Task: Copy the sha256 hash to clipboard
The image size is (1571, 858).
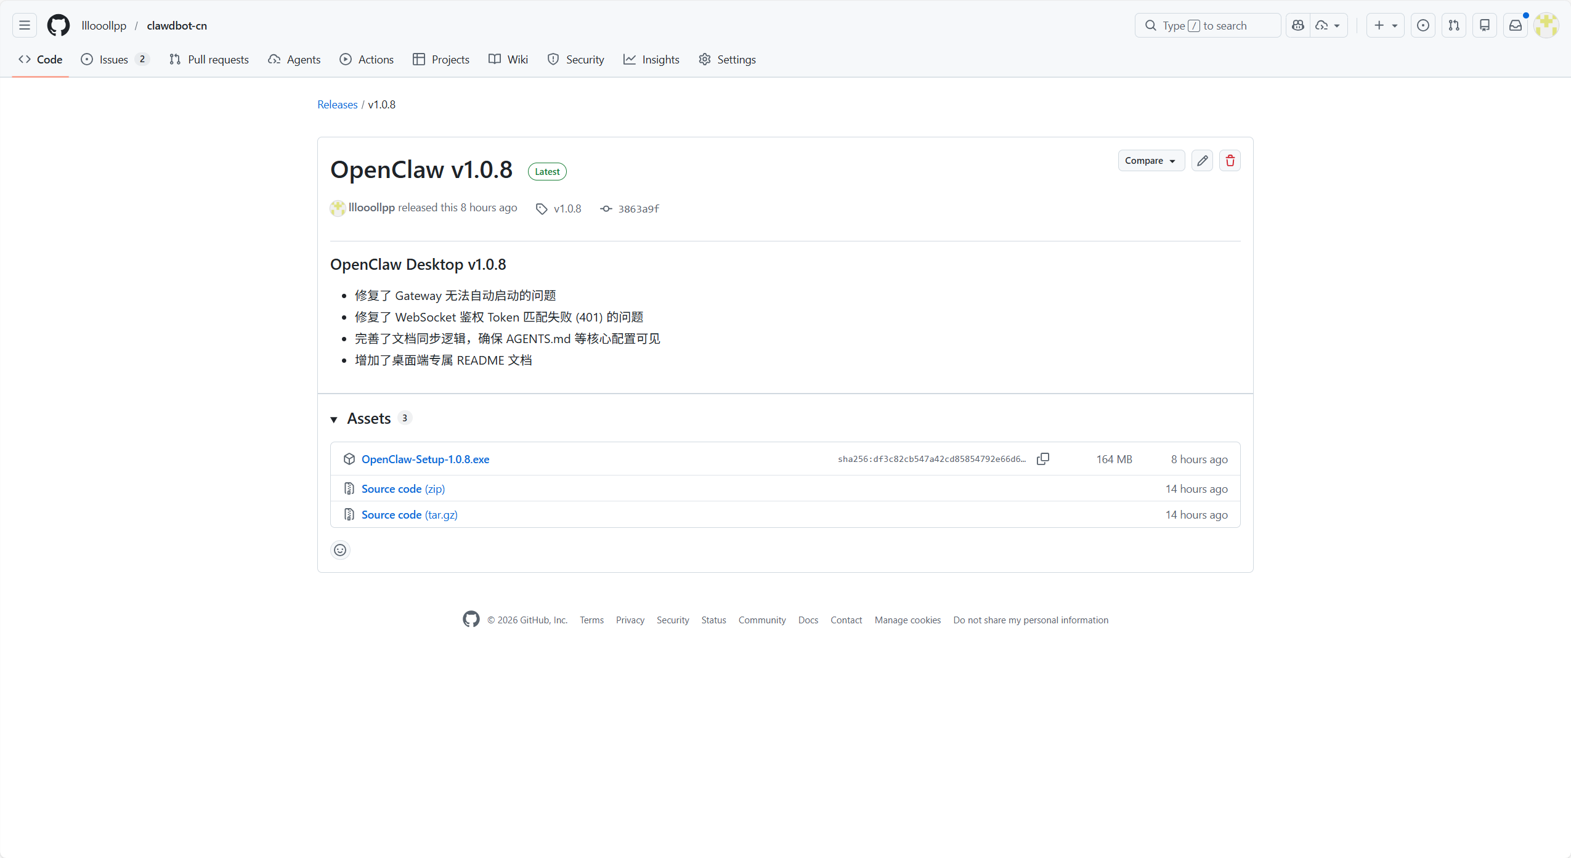Action: pos(1042,459)
